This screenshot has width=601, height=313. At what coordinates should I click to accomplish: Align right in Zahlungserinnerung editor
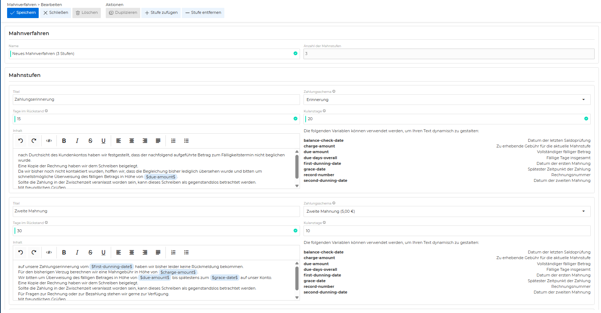[x=145, y=141]
